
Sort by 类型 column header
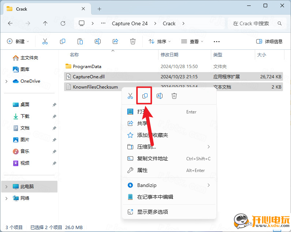tap(218, 55)
